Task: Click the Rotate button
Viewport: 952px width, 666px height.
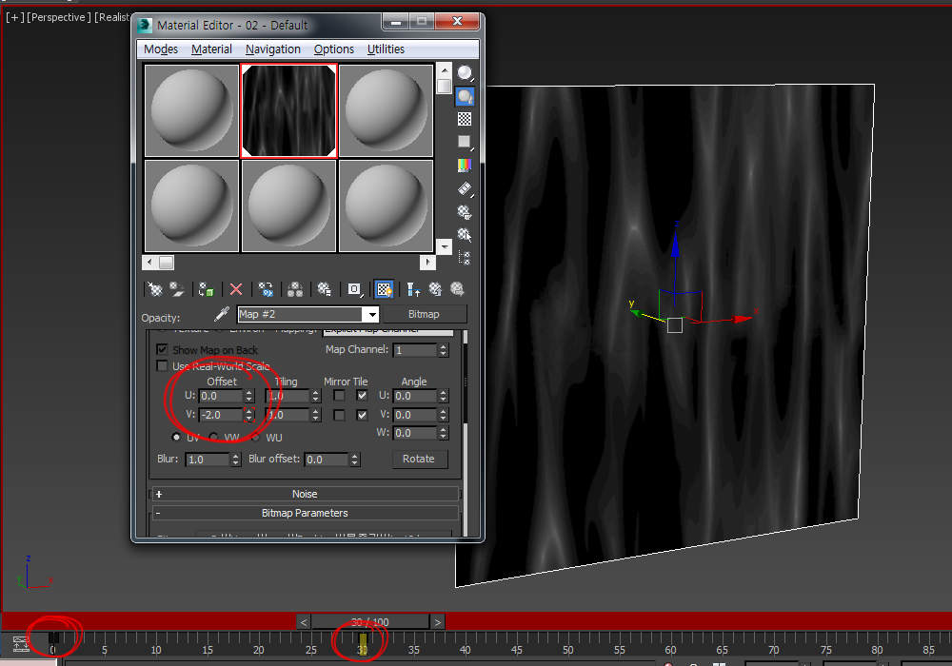Action: (418, 460)
